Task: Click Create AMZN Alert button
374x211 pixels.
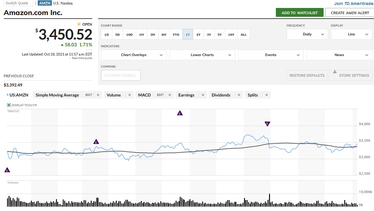Action: (x=350, y=13)
